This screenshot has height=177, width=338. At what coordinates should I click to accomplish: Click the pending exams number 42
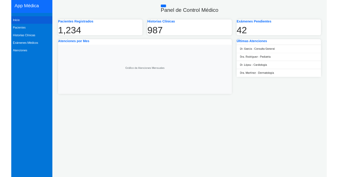click(242, 30)
